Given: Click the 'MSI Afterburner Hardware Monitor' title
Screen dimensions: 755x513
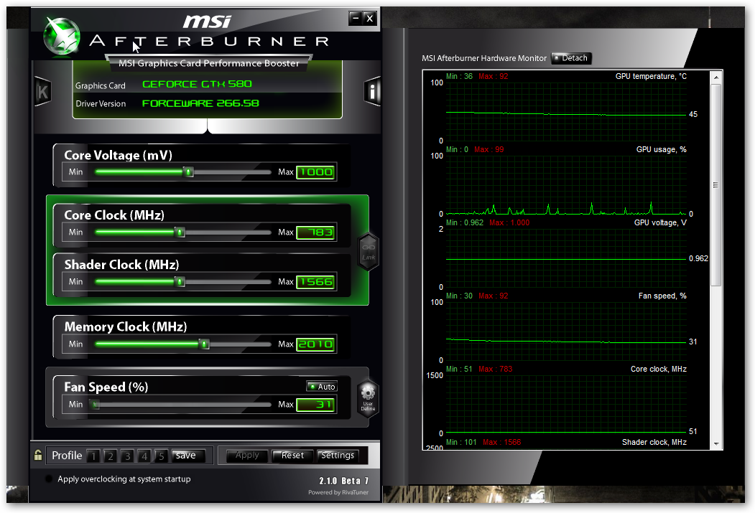Looking at the screenshot, I should pyautogui.click(x=484, y=58).
